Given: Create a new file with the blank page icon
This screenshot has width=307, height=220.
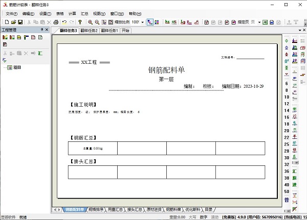Looking at the screenshot, I should (x=7, y=22).
